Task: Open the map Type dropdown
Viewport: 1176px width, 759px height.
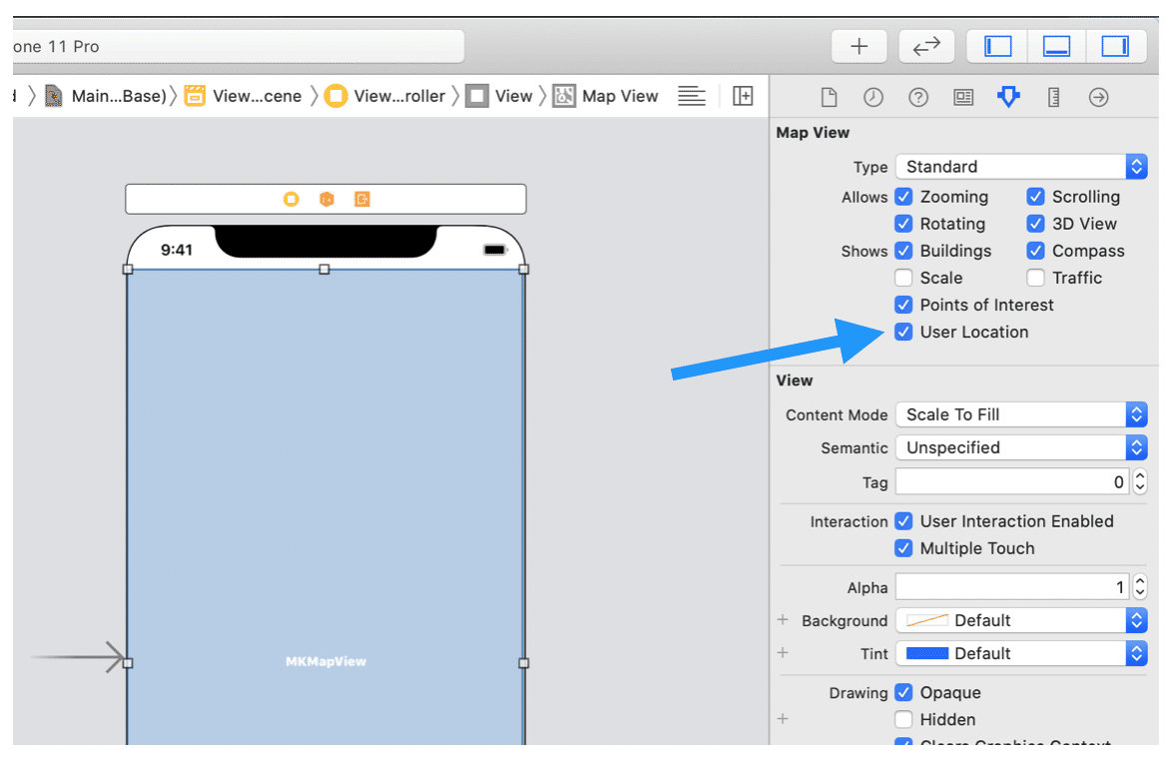Action: (x=1021, y=167)
